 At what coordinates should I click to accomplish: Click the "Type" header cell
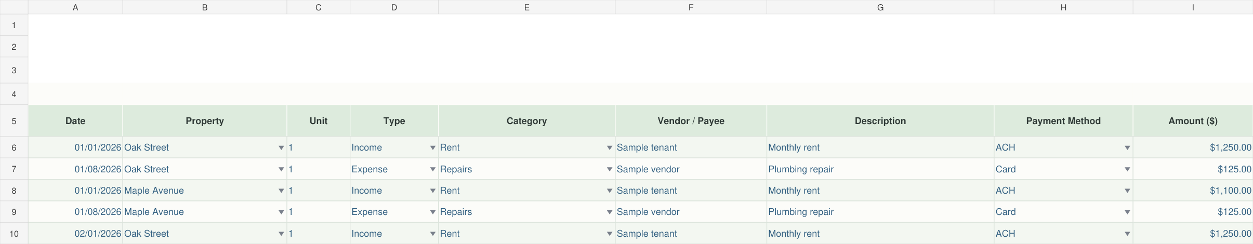click(394, 121)
